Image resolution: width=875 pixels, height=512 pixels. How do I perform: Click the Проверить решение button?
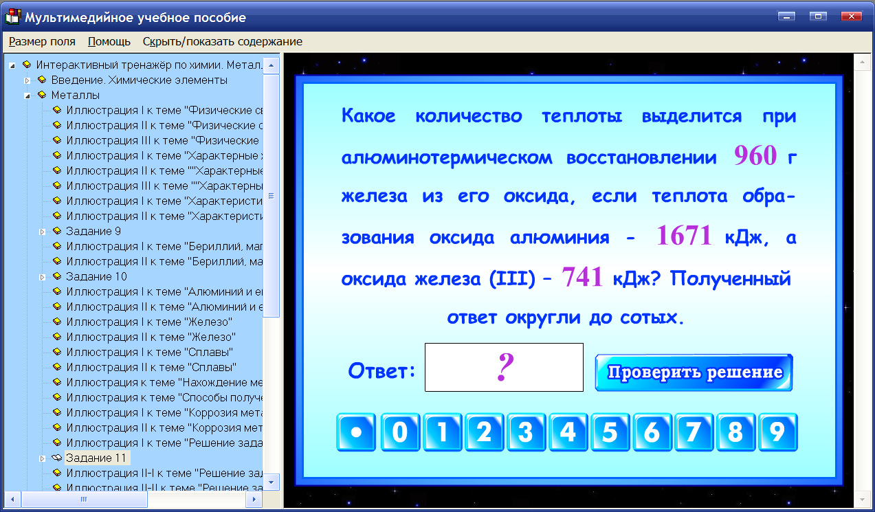point(693,370)
